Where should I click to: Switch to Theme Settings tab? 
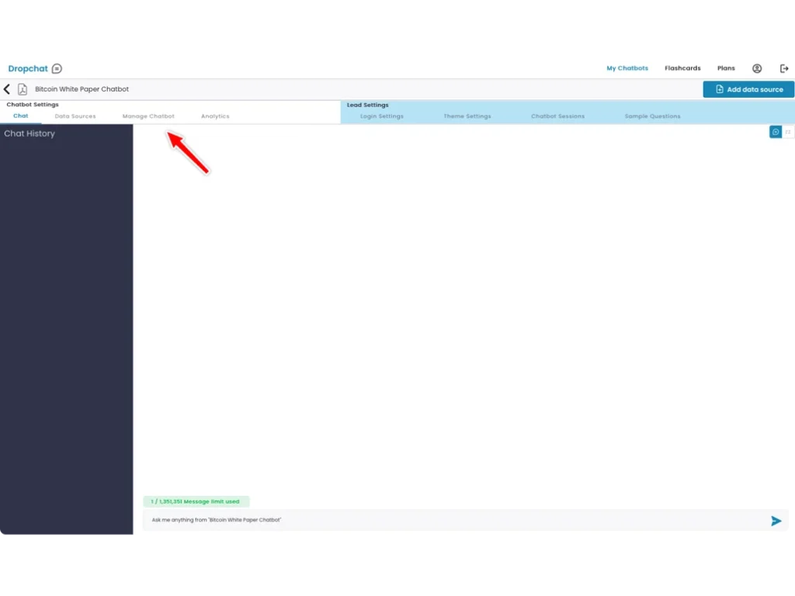[x=467, y=116]
